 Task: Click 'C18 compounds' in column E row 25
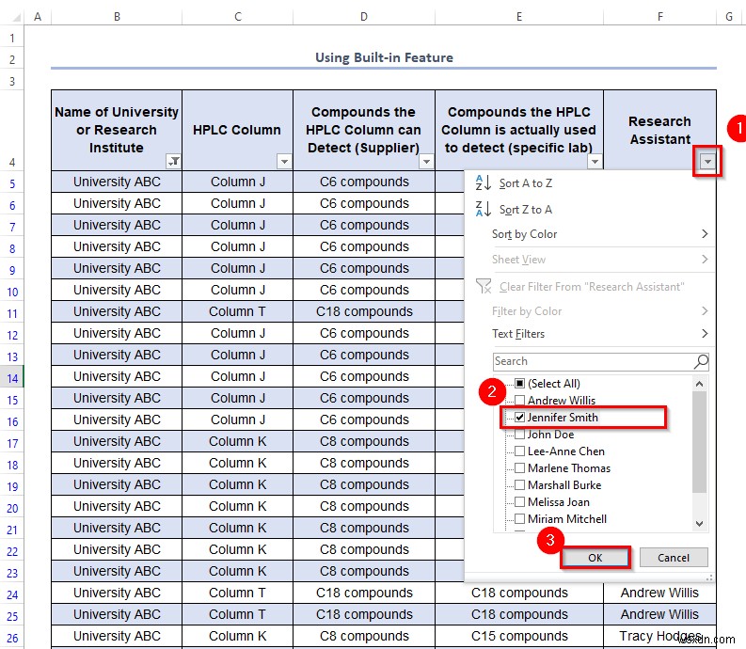point(519,614)
